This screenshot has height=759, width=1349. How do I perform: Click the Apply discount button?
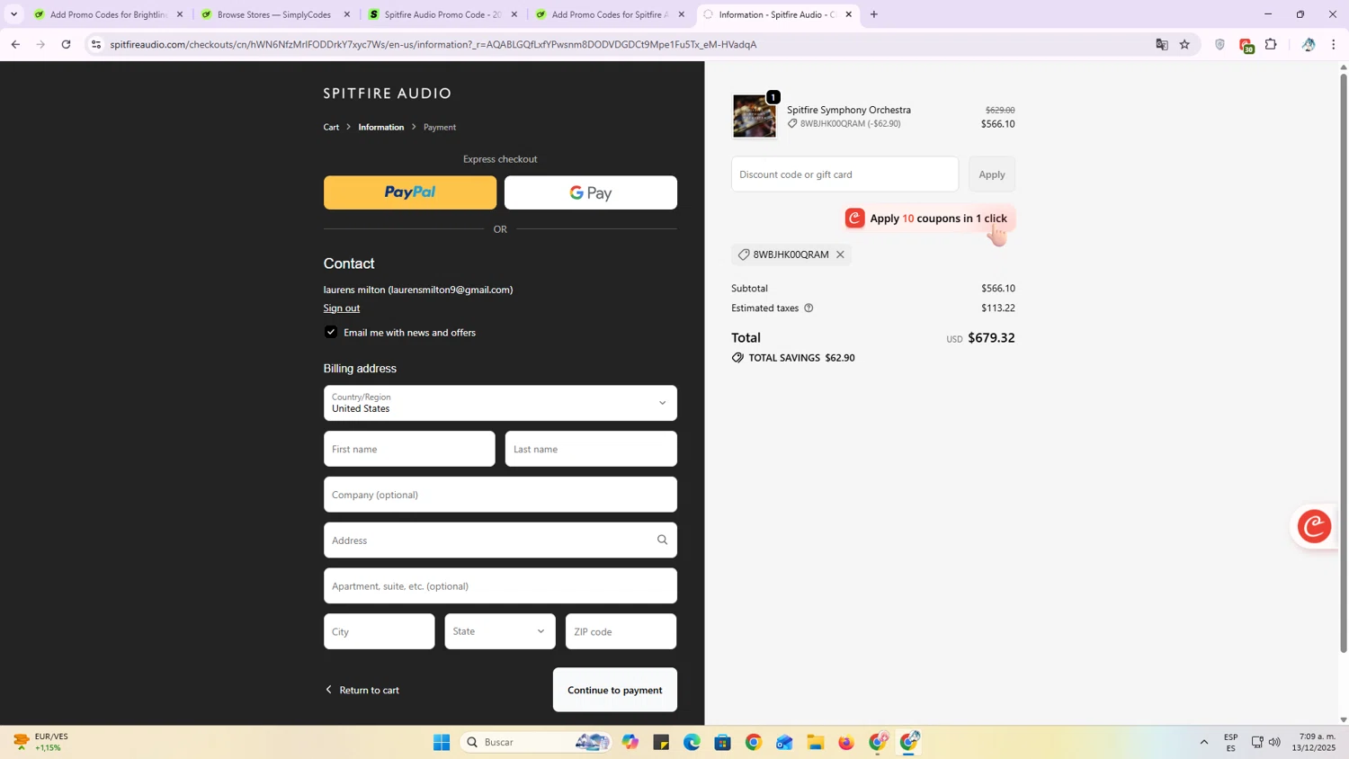coord(992,174)
